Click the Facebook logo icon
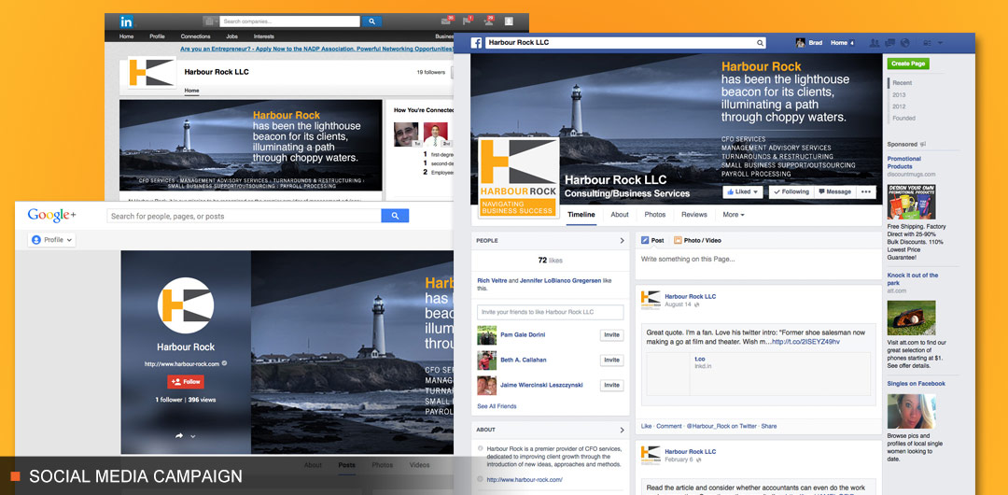Image resolution: width=1008 pixels, height=495 pixels. (x=476, y=43)
